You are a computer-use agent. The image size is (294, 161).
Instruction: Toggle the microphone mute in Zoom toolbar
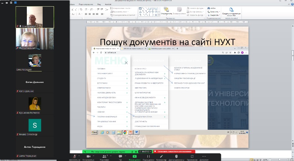(75, 156)
